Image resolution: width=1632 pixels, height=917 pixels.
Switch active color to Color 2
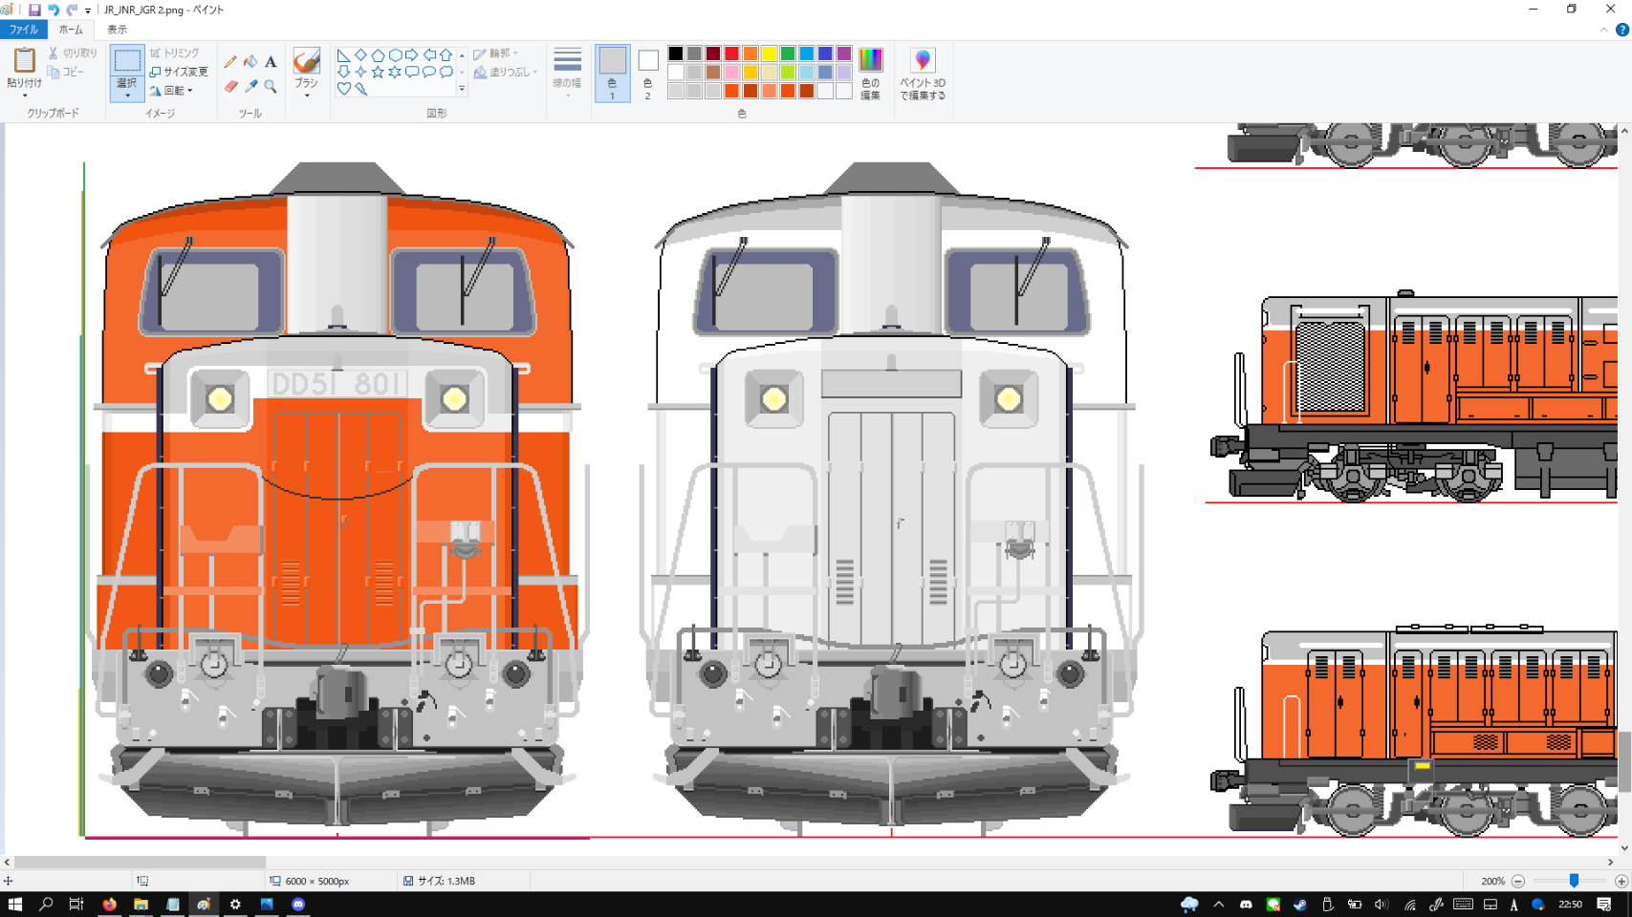[x=647, y=73]
